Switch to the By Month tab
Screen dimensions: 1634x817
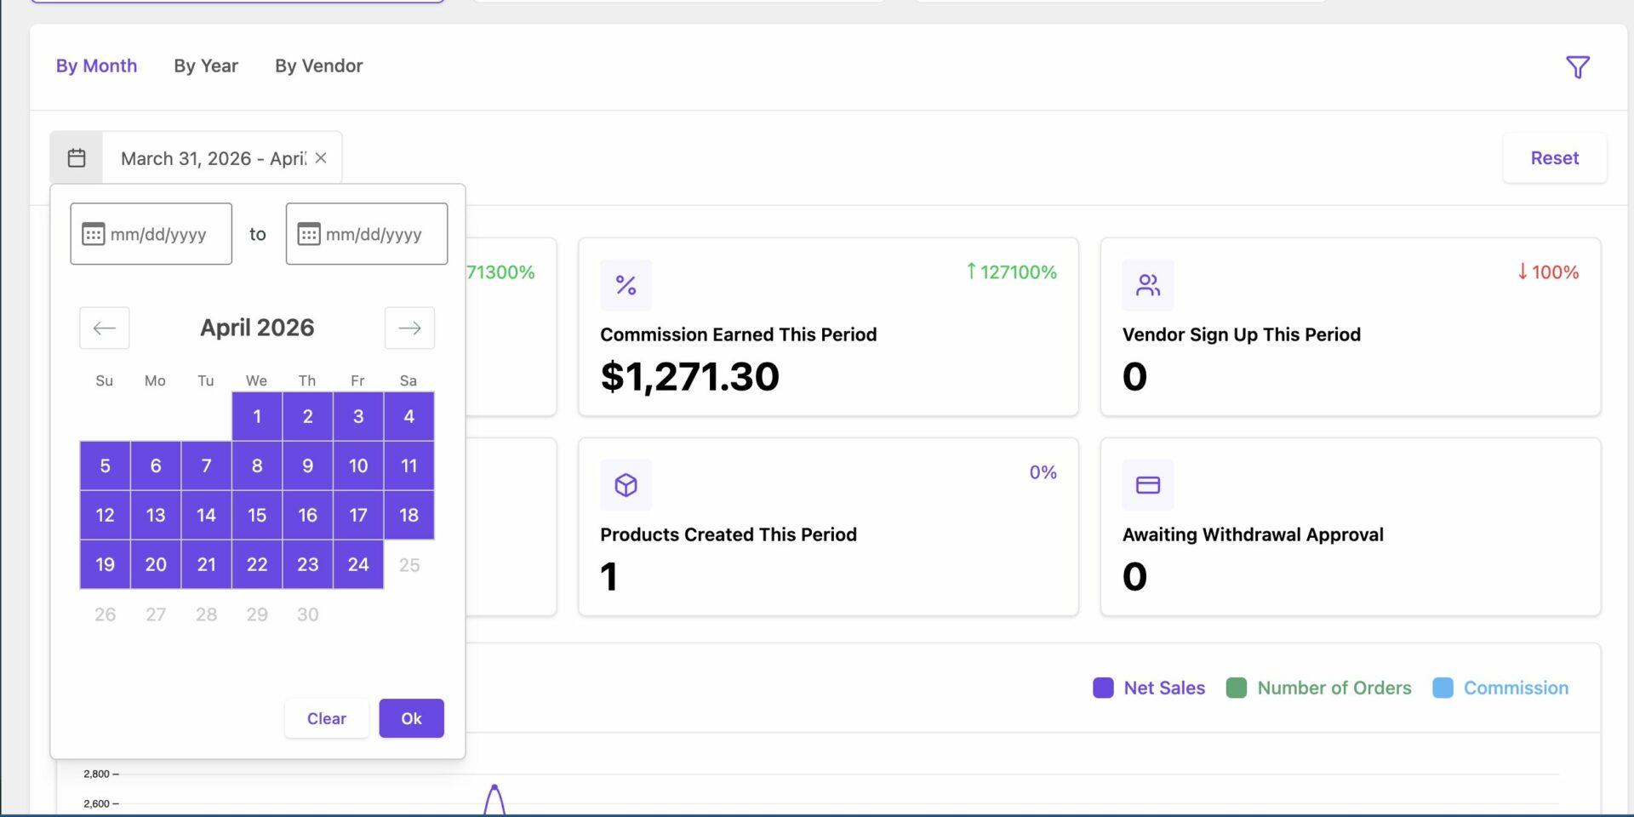[x=96, y=66]
